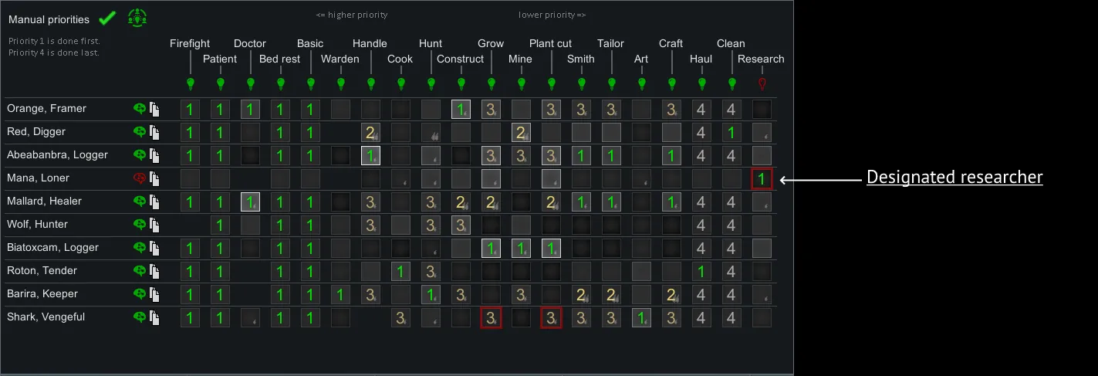Click the red lightbulb under Research
This screenshot has width=1098, height=376.
click(762, 83)
